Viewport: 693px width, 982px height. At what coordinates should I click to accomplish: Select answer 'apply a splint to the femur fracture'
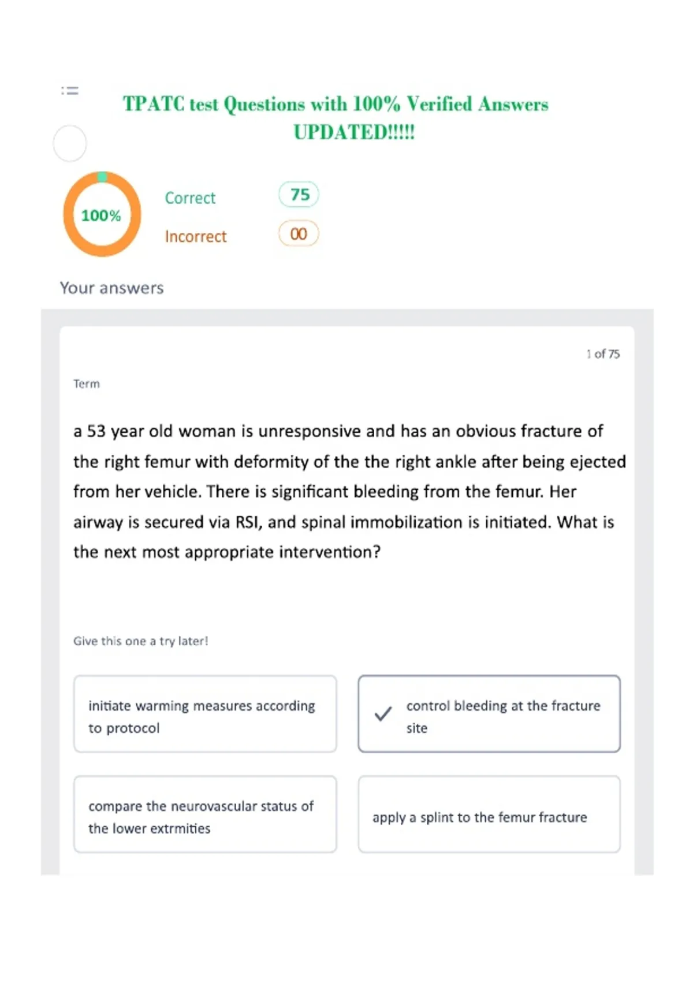tap(489, 814)
